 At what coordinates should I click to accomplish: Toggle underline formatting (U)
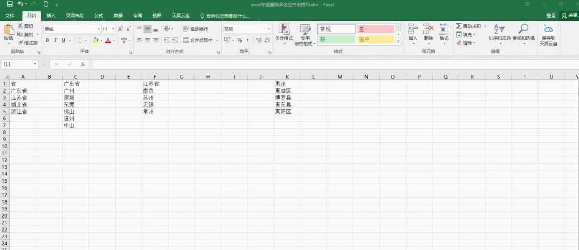[x=63, y=40]
